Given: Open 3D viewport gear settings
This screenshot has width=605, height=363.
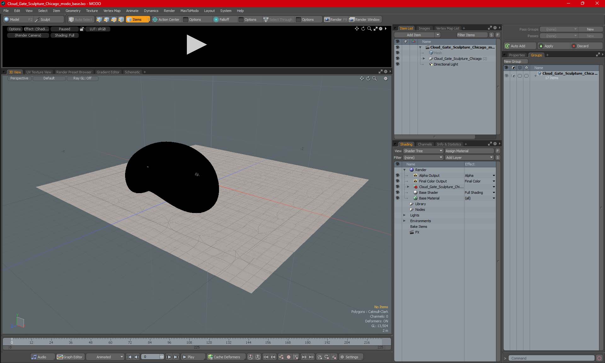Looking at the screenshot, I should [x=386, y=78].
